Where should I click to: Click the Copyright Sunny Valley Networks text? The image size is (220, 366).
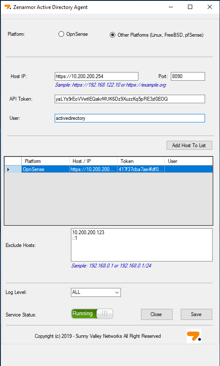click(x=98, y=336)
